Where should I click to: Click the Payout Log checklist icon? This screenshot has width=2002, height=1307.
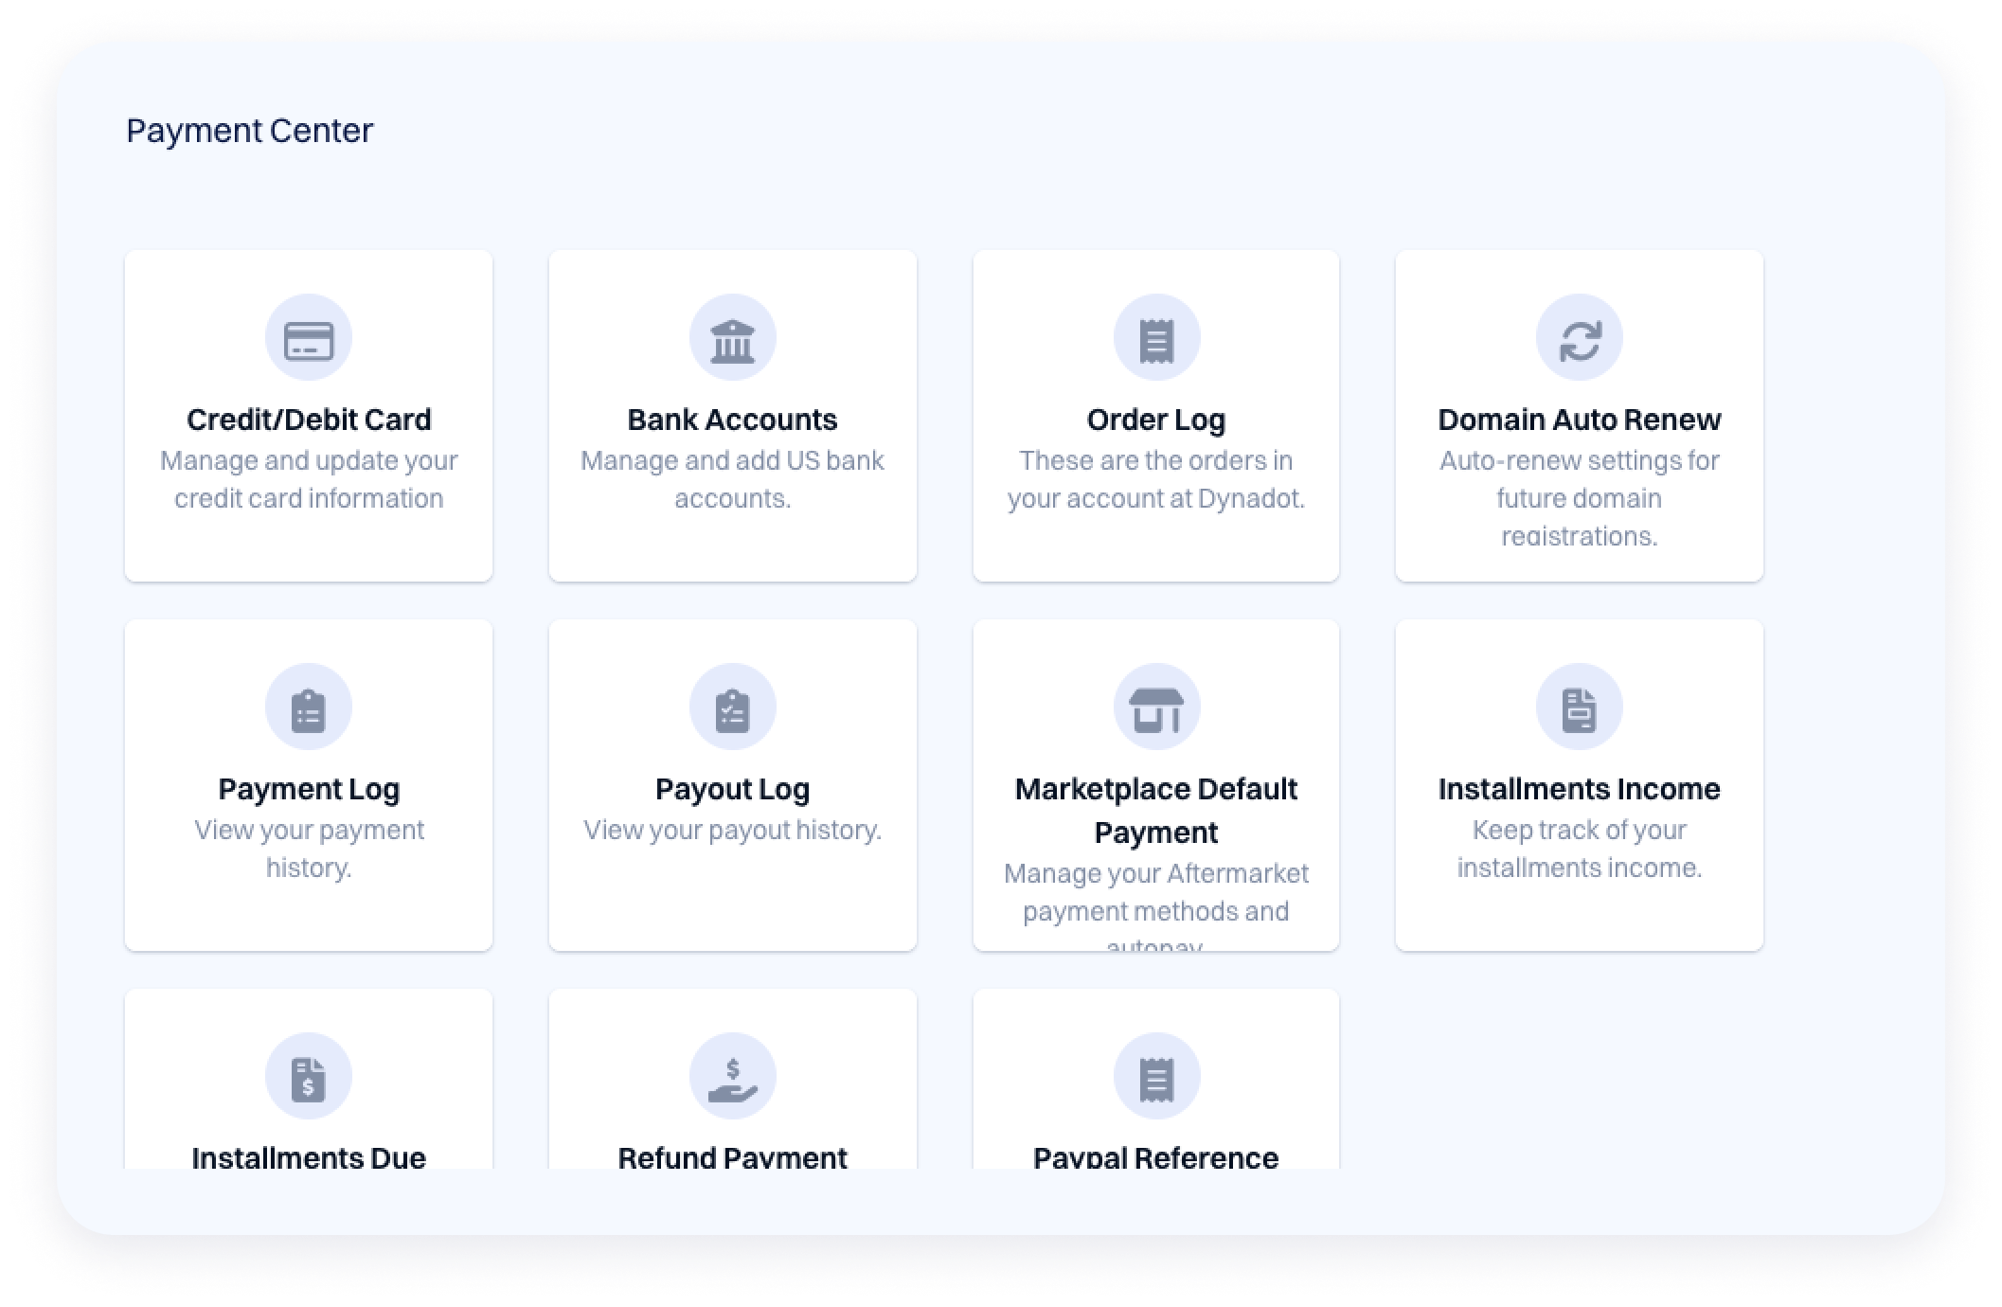point(732,707)
